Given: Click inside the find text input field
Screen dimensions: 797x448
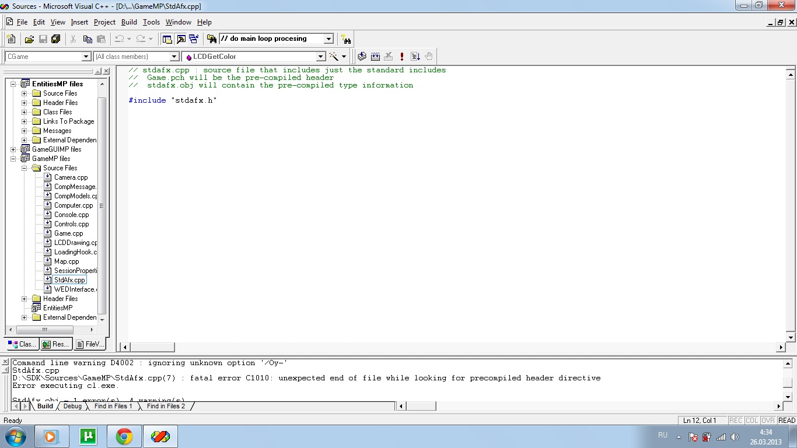Looking at the screenshot, I should (x=271, y=39).
